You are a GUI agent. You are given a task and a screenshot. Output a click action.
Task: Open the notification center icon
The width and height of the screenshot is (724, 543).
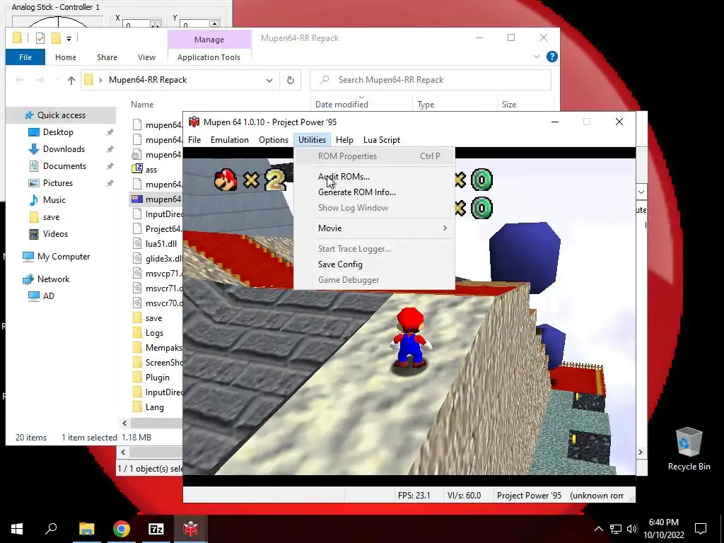click(x=701, y=529)
